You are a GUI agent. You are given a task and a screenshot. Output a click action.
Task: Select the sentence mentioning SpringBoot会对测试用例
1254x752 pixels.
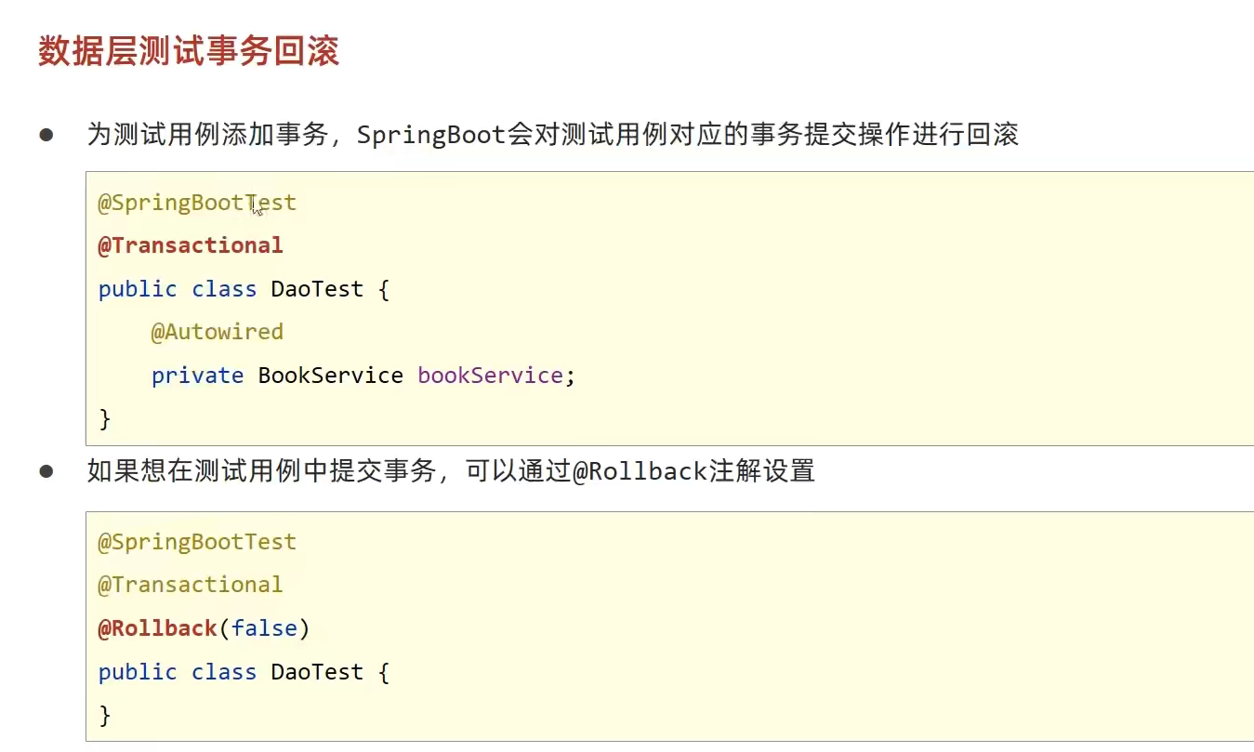(552, 135)
